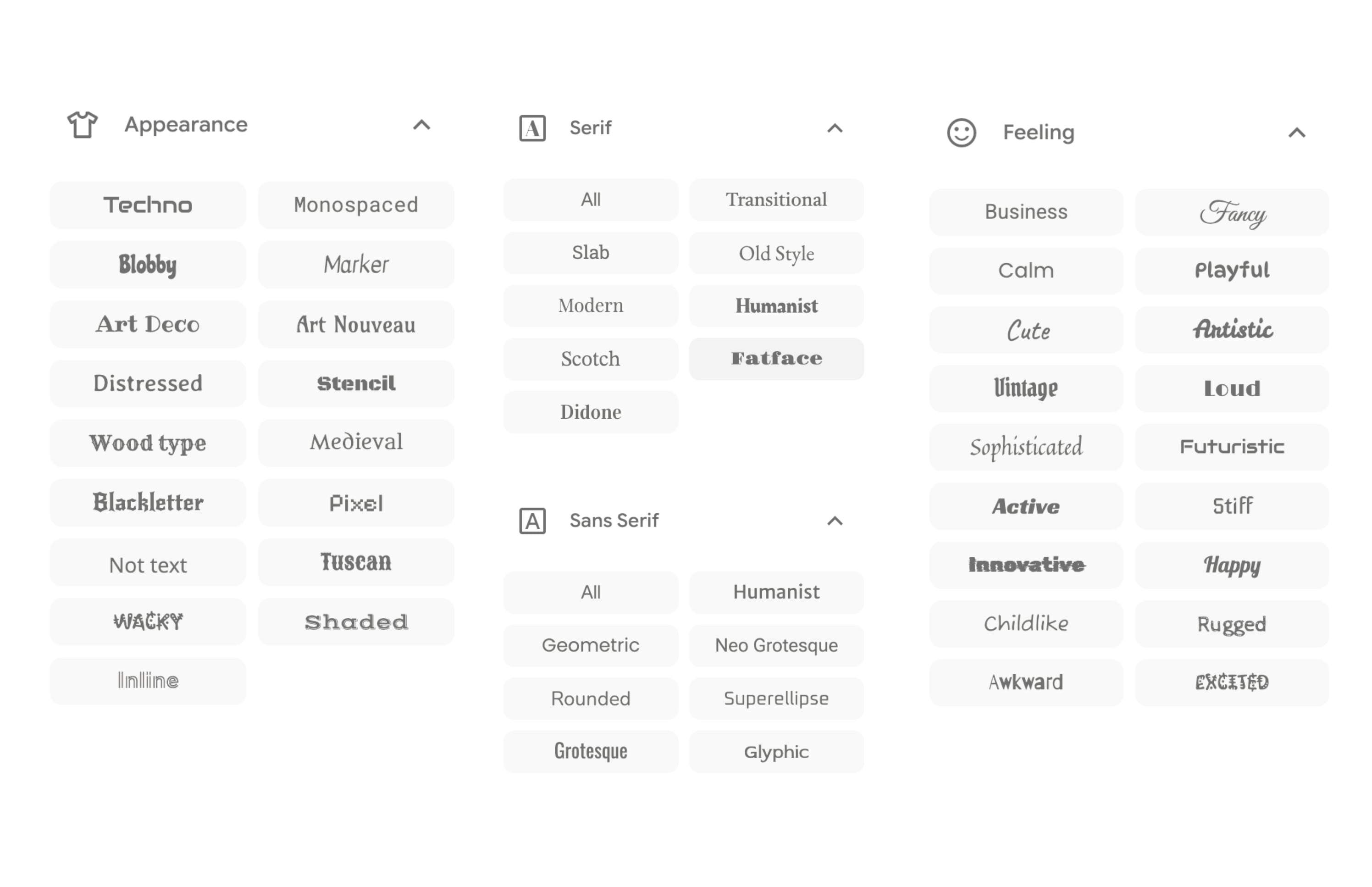Choose the Blackletter appearance chip
Image resolution: width=1372 pixels, height=887 pixels.
point(148,502)
